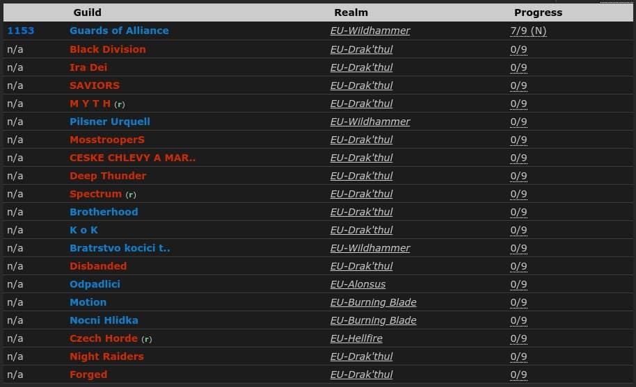
Task: Open the EU-Hellfire realm link
Action: pyautogui.click(x=356, y=338)
